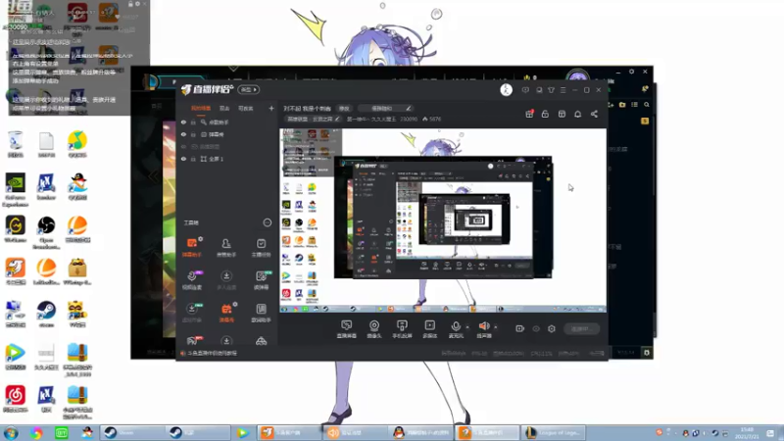Add a new scene with plus button
Viewport: 784px width, 441px height.
tap(271, 108)
